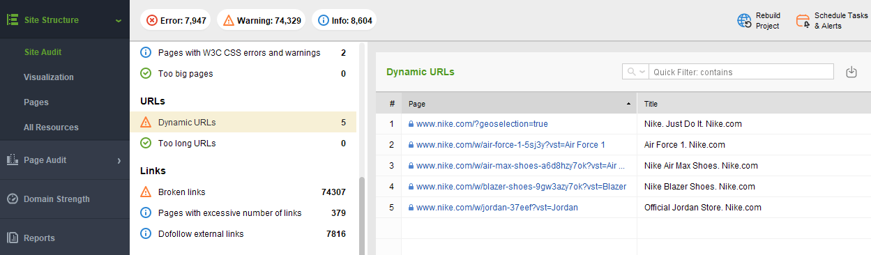Open the quick filter search dropdown

pyautogui.click(x=636, y=72)
